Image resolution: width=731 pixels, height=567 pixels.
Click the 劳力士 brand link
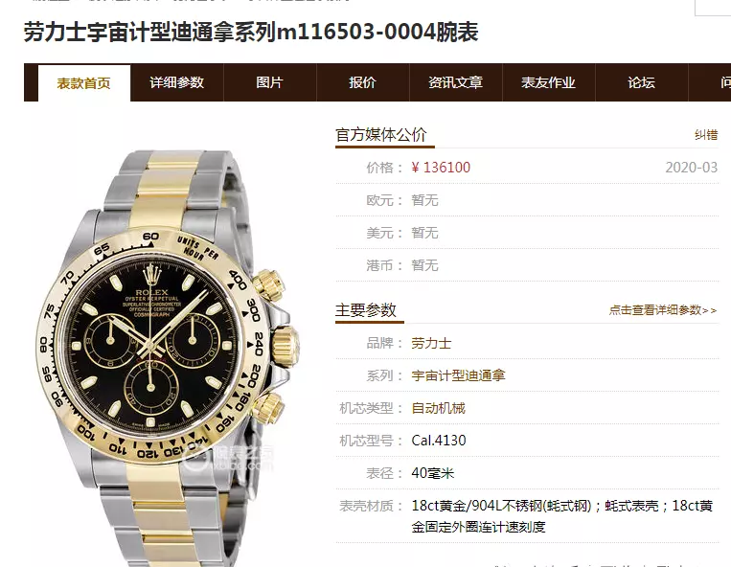coord(431,344)
